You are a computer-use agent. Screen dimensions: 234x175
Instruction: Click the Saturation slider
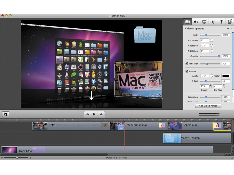click(210, 97)
